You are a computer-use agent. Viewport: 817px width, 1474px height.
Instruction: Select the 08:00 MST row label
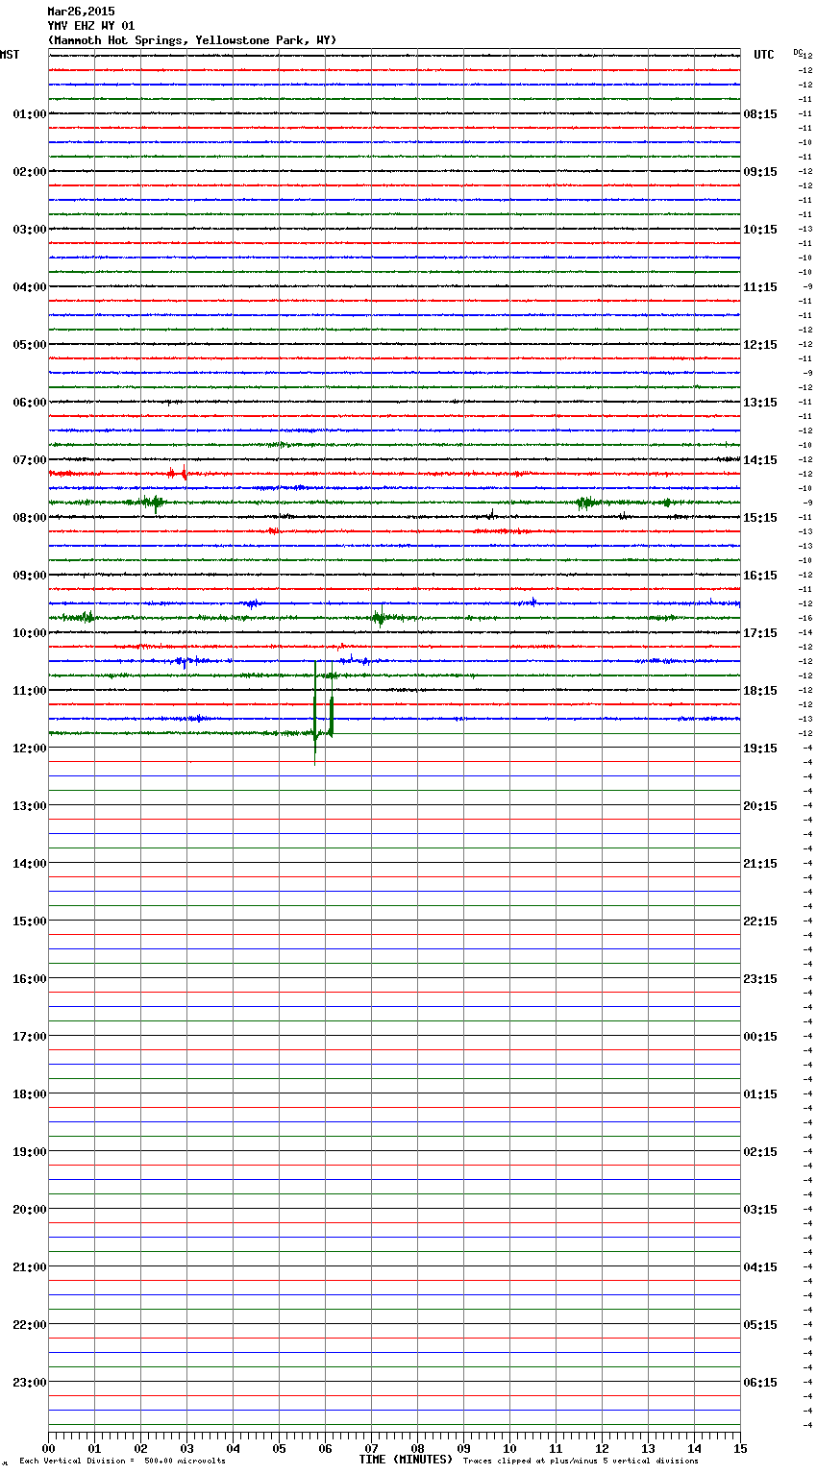click(x=30, y=518)
